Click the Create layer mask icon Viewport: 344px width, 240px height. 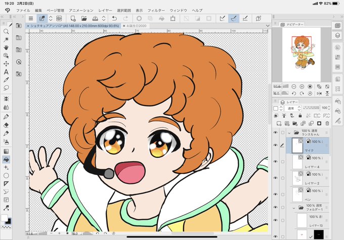tap(319, 123)
